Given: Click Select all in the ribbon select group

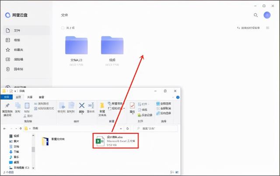Looking at the screenshot, I should [x=164, y=104].
